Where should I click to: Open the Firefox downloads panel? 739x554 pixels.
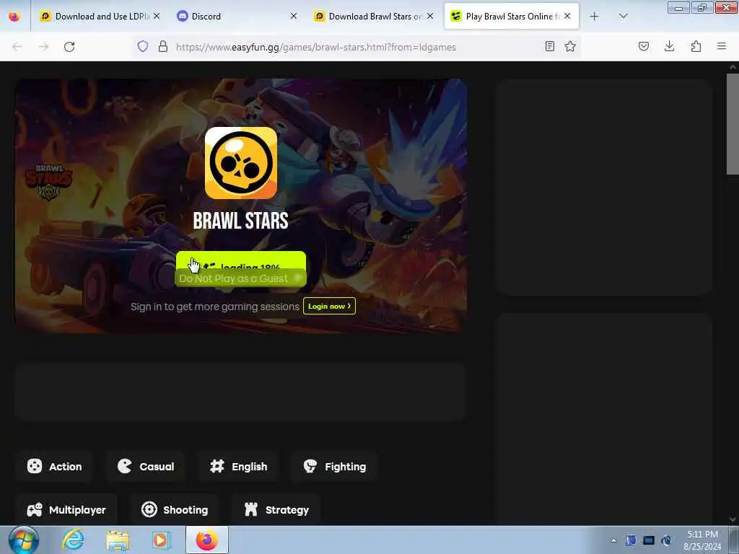669,46
